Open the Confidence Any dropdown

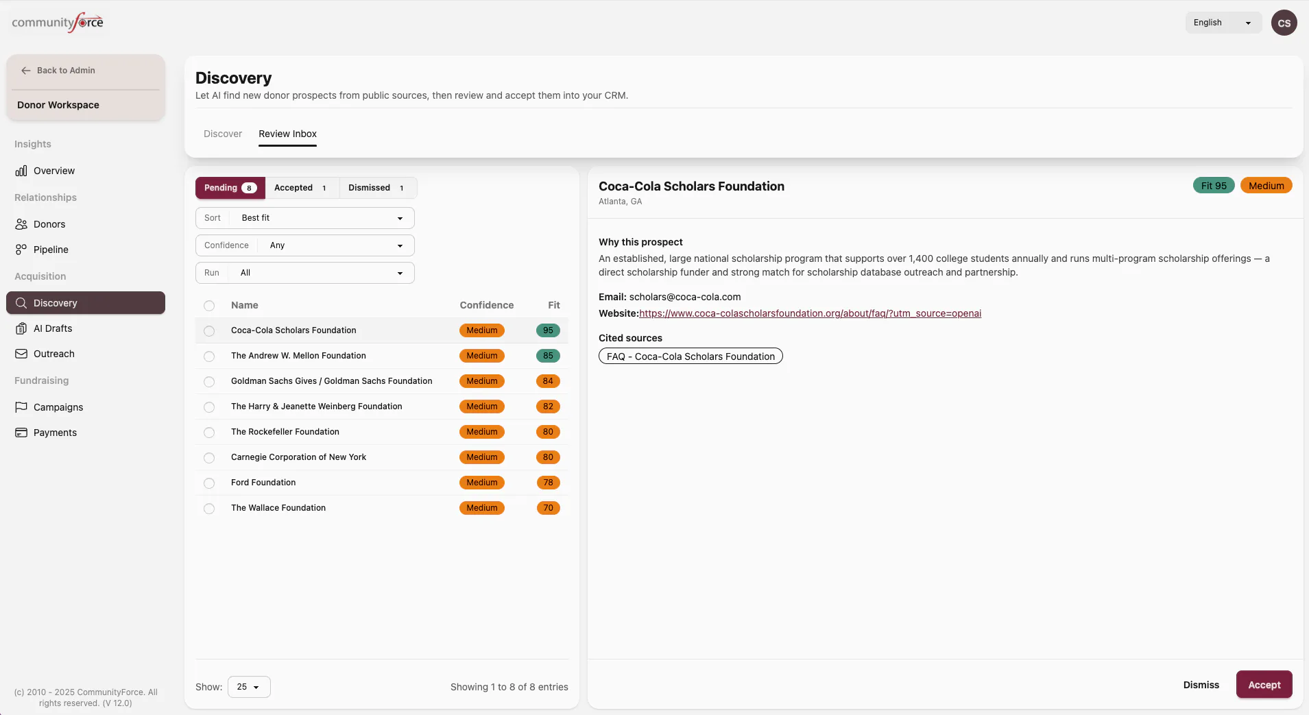pyautogui.click(x=305, y=245)
